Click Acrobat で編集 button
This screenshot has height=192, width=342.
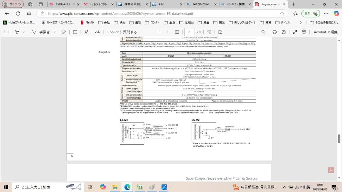tap(326, 32)
